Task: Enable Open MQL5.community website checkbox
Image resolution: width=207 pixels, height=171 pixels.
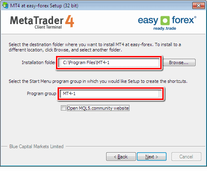Action: [63, 108]
